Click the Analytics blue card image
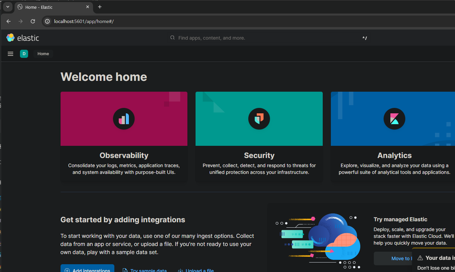Viewport: 455px width, 272px height. (x=393, y=119)
